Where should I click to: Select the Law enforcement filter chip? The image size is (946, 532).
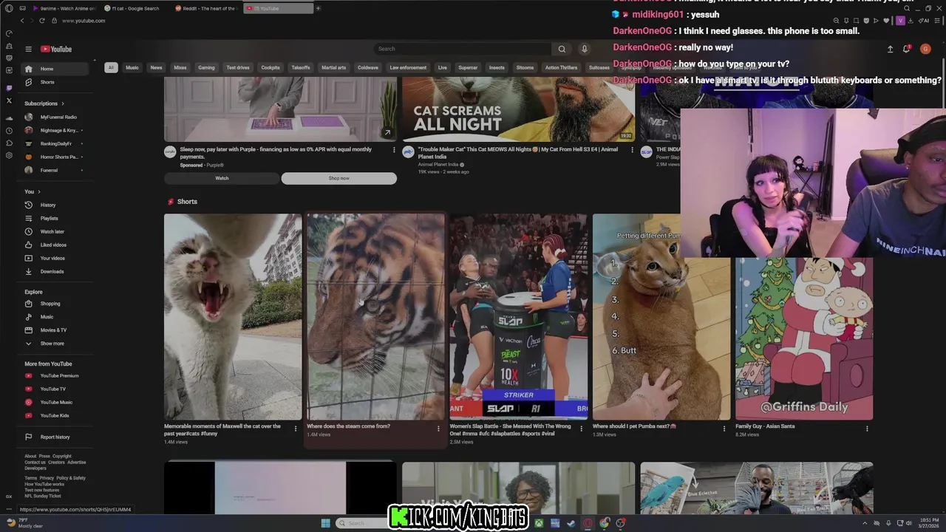tap(408, 67)
